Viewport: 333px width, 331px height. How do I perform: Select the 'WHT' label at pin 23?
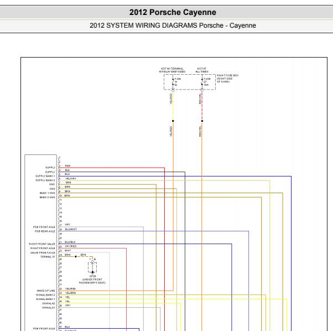67,251
